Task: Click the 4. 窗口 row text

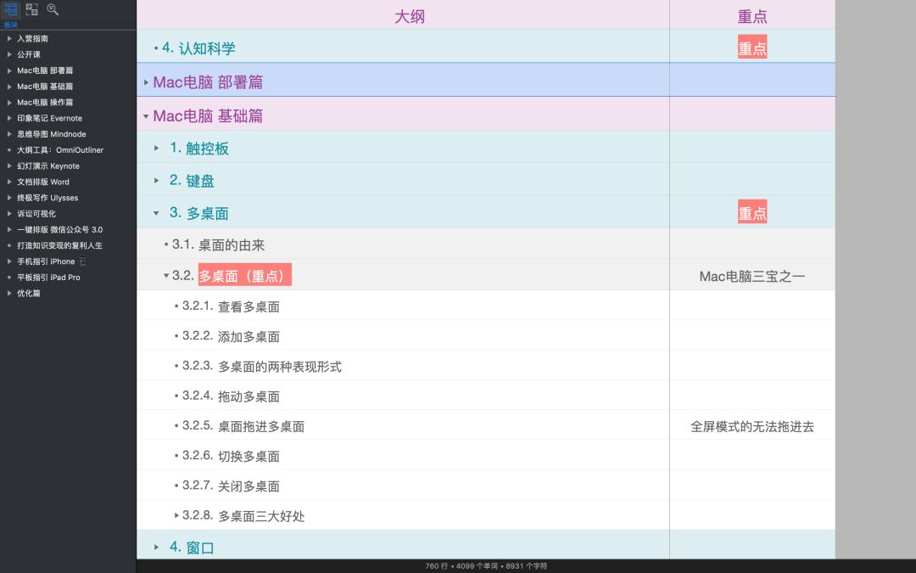Action: (x=192, y=548)
